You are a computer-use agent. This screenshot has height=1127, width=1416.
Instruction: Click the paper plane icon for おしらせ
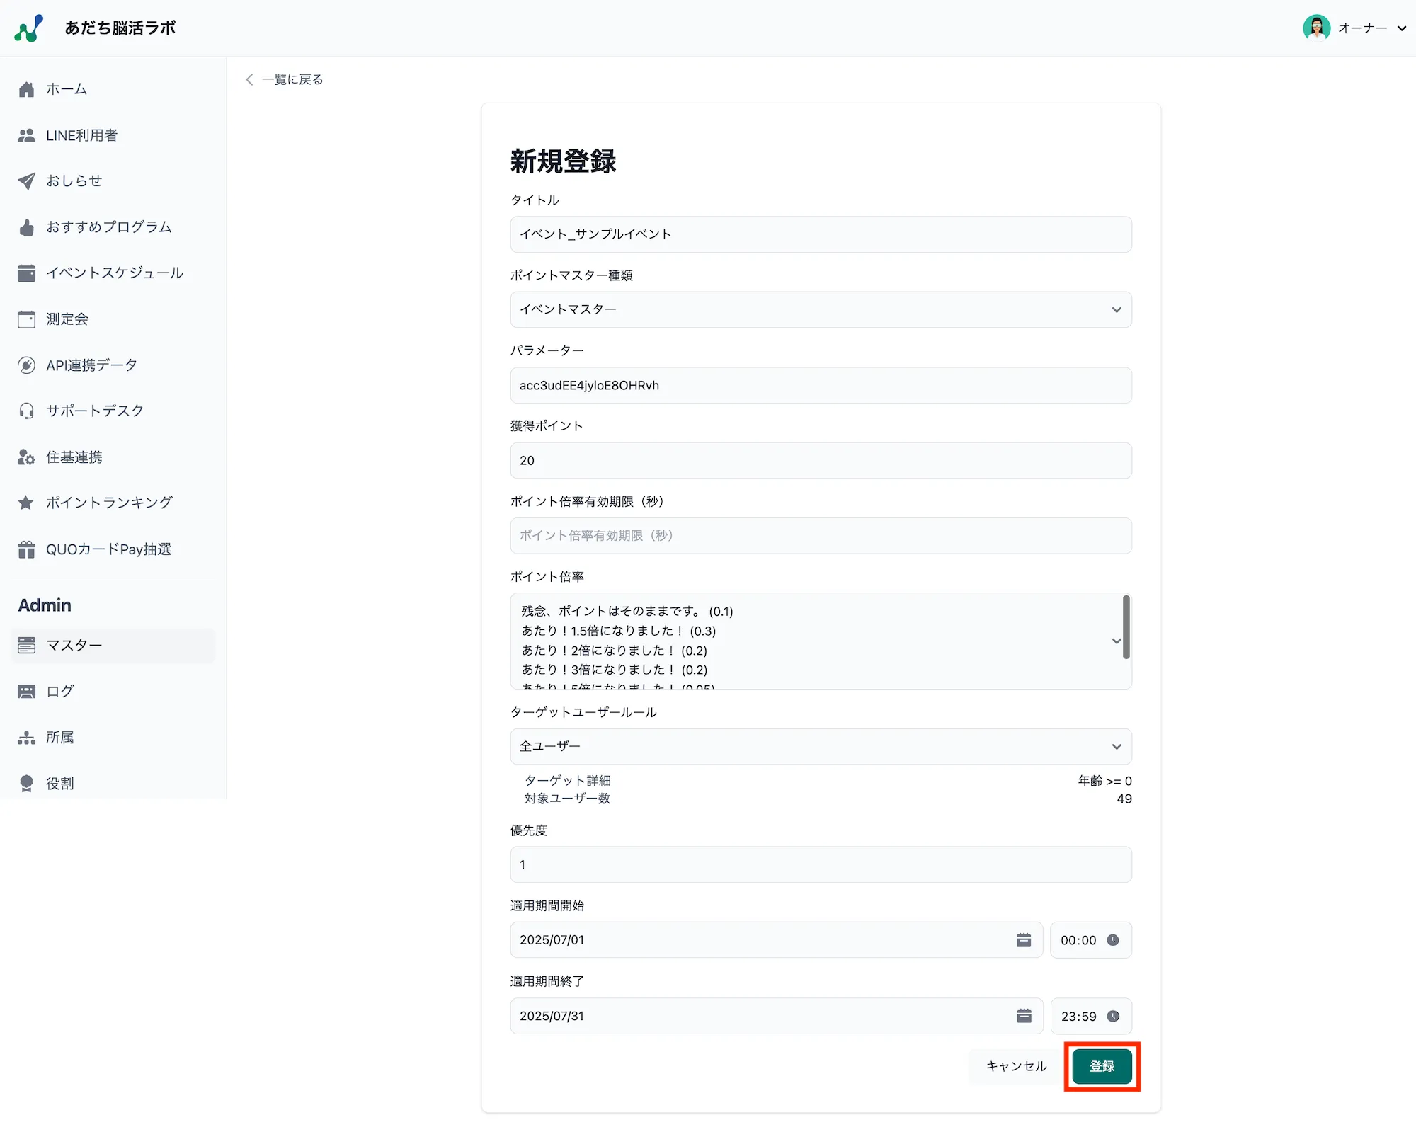click(26, 181)
